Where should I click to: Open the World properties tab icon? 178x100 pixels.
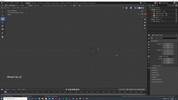(149, 53)
